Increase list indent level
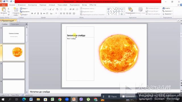This screenshot has width=182, height=102. pyautogui.click(x=73, y=9)
